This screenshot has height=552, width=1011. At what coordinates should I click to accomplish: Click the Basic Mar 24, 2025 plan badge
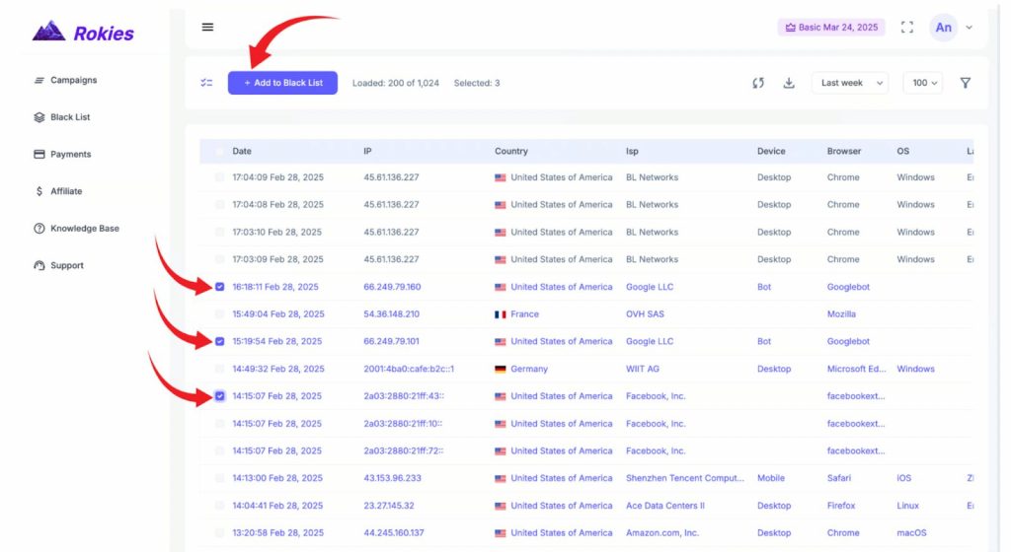point(831,27)
